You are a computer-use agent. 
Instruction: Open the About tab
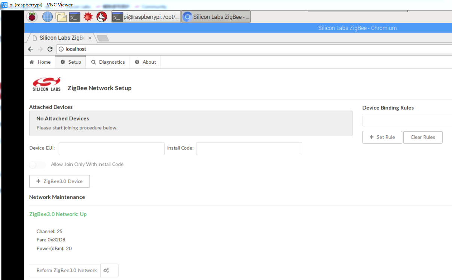pyautogui.click(x=145, y=62)
